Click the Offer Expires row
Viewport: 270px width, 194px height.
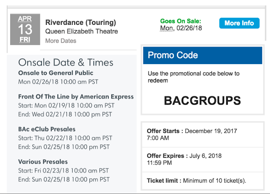point(202,159)
